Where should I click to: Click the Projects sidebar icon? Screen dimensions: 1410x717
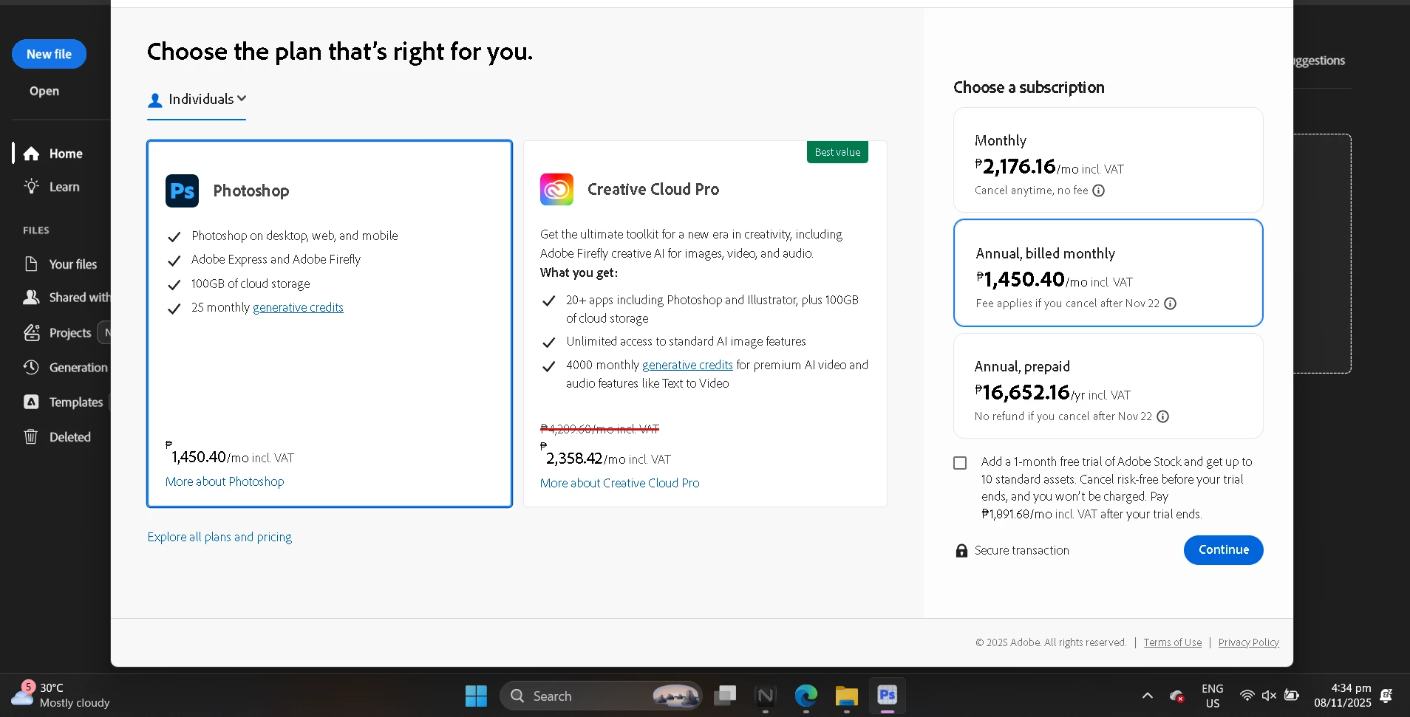[31, 332]
